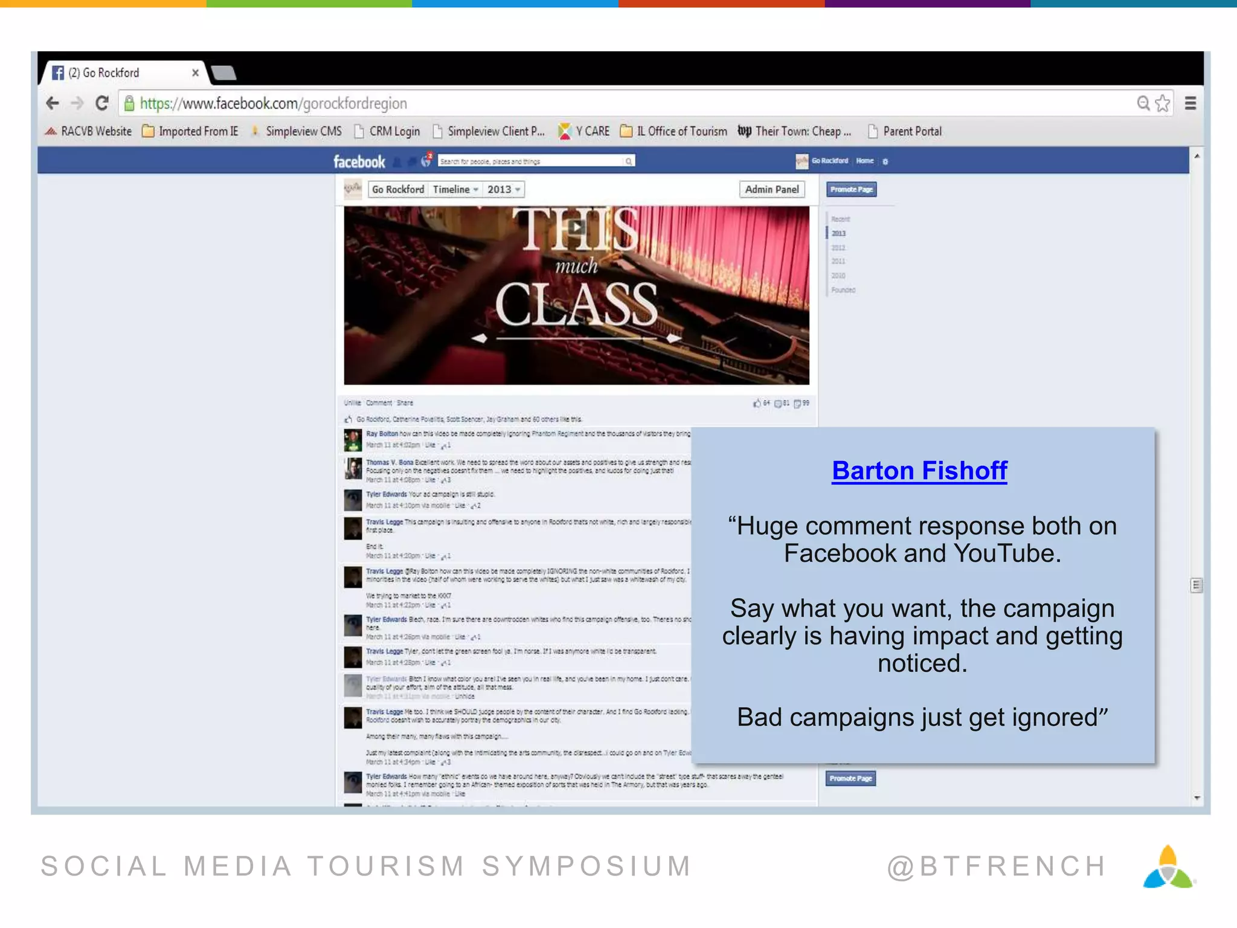Click Go Rockford profile in Facebook header
The image size is (1237, 928).
click(x=823, y=161)
